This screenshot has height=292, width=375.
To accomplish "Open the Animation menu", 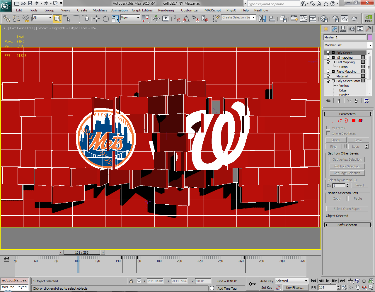I will coord(119,10).
